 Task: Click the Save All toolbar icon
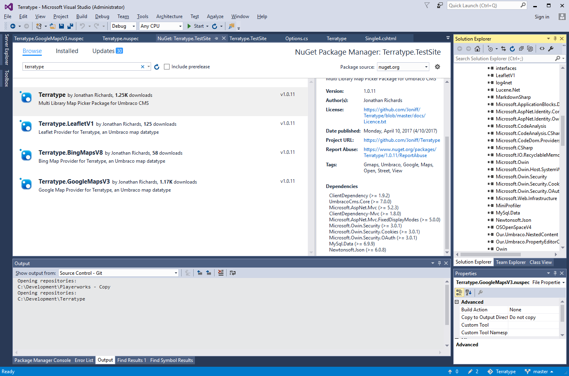70,26
